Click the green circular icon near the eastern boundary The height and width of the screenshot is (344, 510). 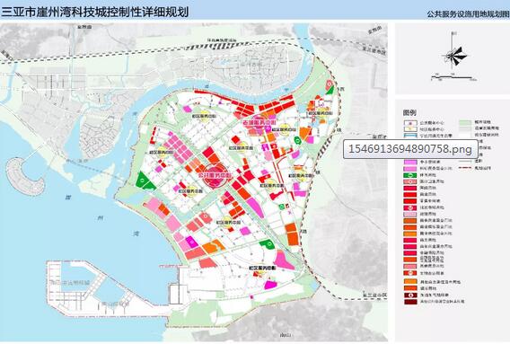click(297, 141)
